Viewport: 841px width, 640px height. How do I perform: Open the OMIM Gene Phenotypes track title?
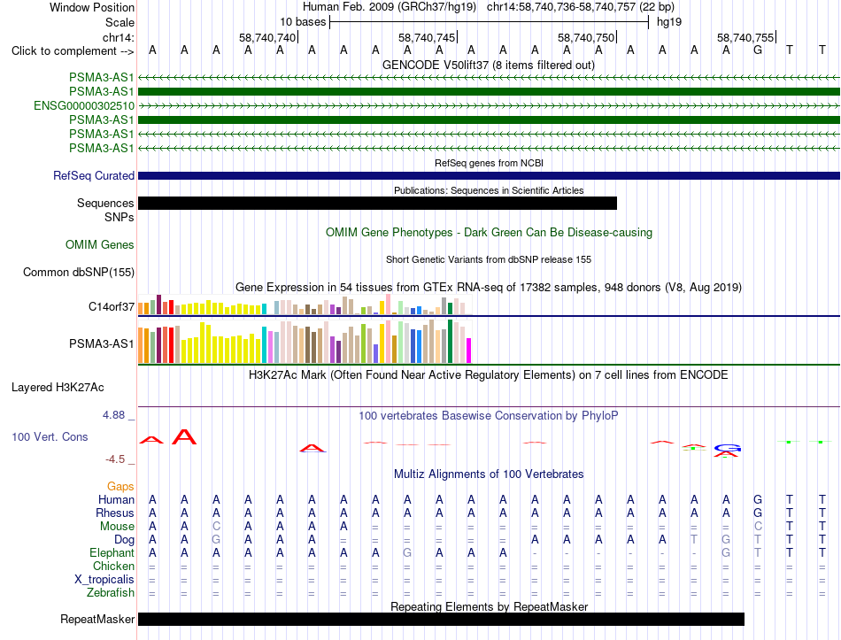[x=489, y=232]
